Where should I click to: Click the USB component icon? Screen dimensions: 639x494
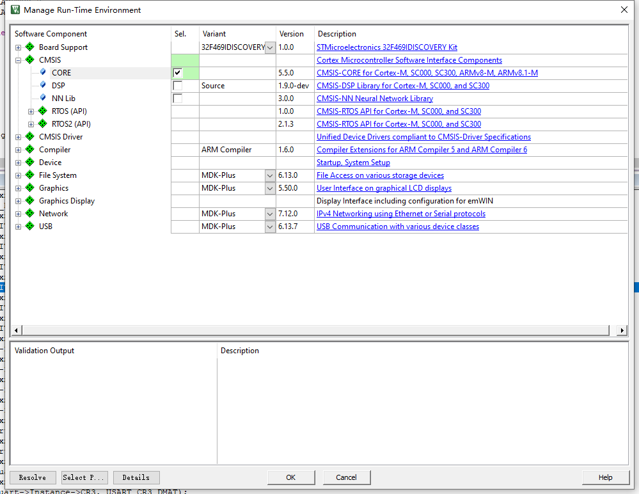click(29, 226)
